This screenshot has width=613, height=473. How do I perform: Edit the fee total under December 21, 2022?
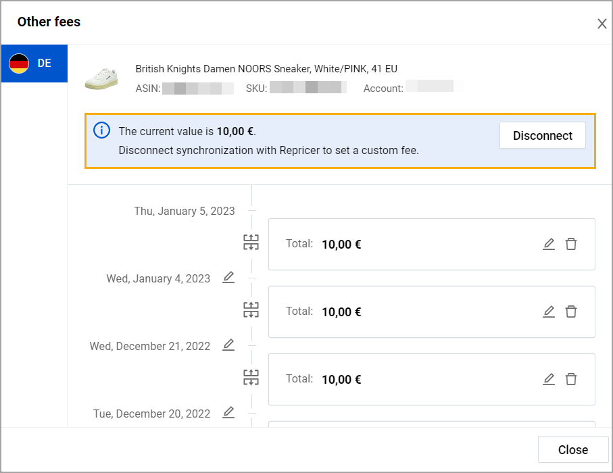click(549, 379)
